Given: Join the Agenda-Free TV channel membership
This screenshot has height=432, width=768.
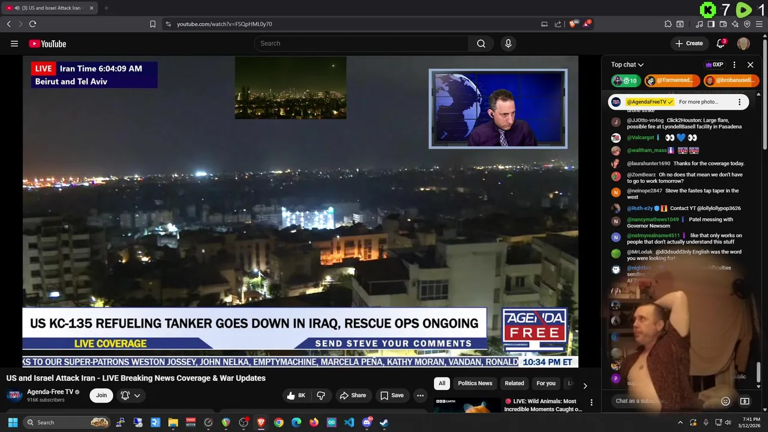Looking at the screenshot, I should pos(101,395).
